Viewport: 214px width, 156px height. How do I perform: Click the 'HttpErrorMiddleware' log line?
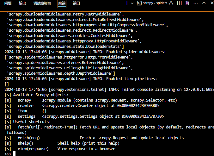coord(69,57)
